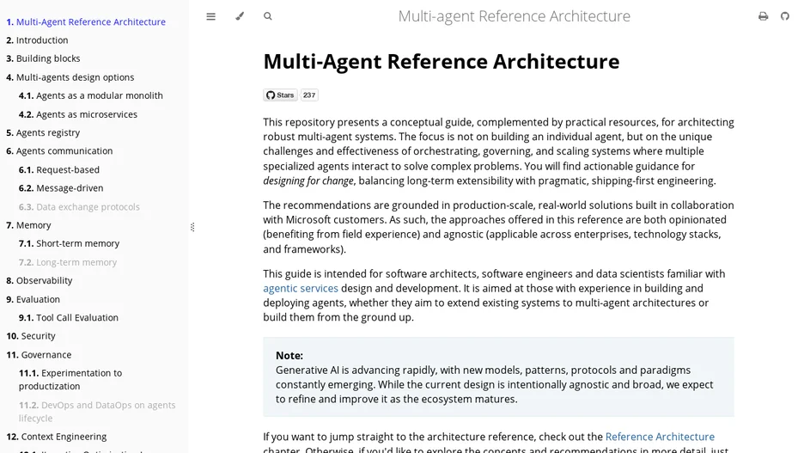
Task: Go to Tool Call Evaluation section
Action: pos(69,317)
